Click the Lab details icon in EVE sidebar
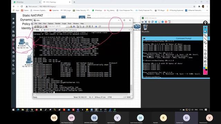This screenshot has height=124, width=221. point(13,56)
